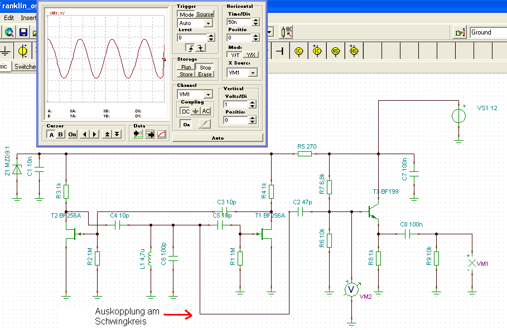The height and width of the screenshot is (330, 507).
Task: Click cursor jump-up arrow button
Action: coord(107,134)
